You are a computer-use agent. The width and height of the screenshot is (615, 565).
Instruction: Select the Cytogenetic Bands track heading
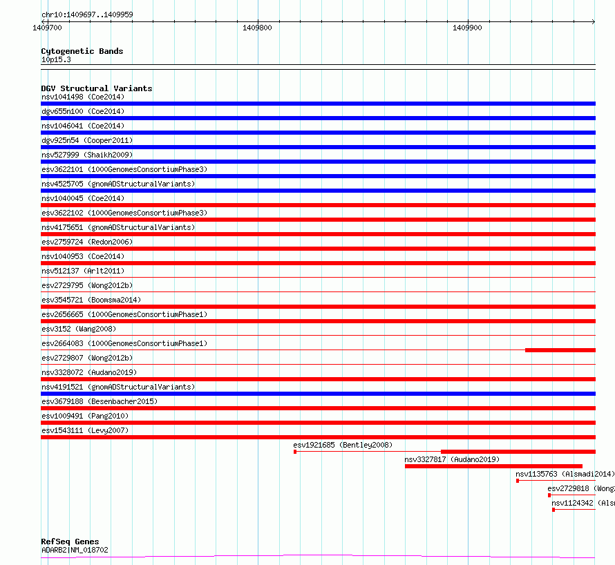pyautogui.click(x=82, y=51)
